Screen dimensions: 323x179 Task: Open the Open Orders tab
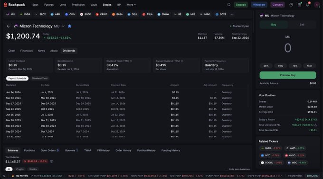point(50,151)
